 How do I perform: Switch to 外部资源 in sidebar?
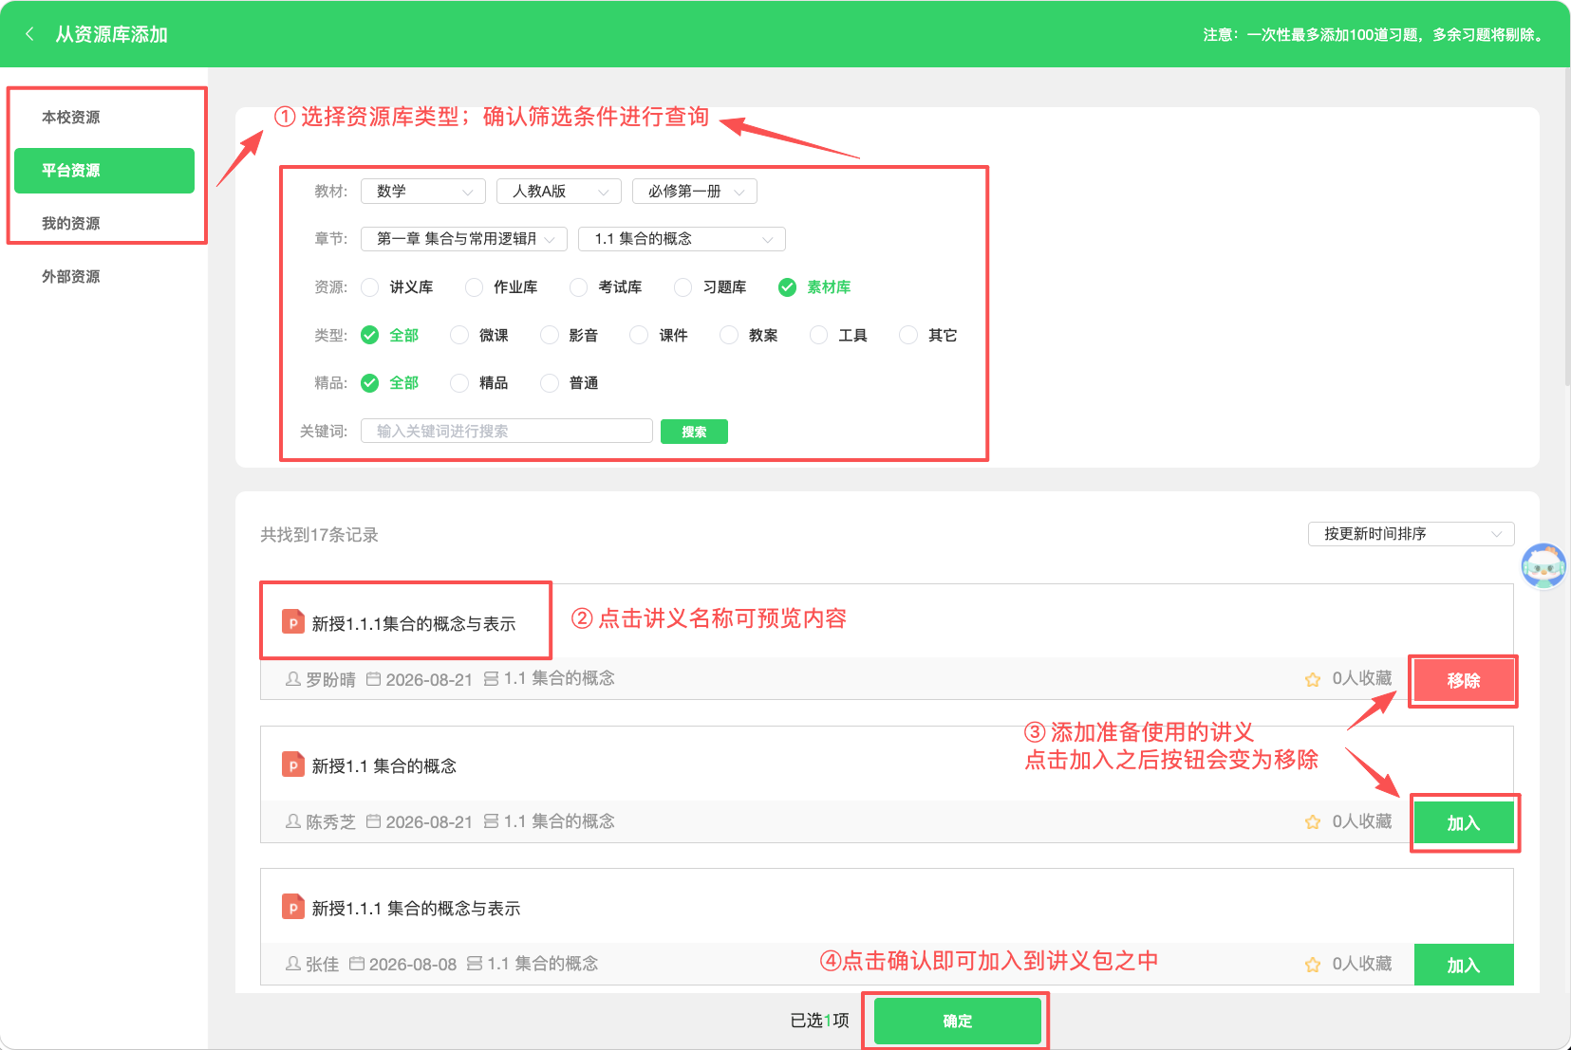pyautogui.click(x=104, y=276)
